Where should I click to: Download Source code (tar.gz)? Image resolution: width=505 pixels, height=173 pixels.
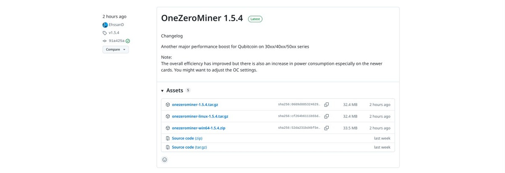click(x=189, y=147)
